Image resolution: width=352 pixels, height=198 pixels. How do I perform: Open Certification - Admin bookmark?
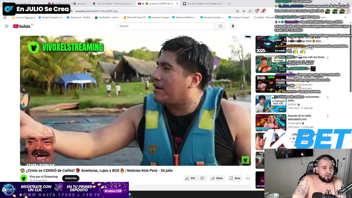107,17
